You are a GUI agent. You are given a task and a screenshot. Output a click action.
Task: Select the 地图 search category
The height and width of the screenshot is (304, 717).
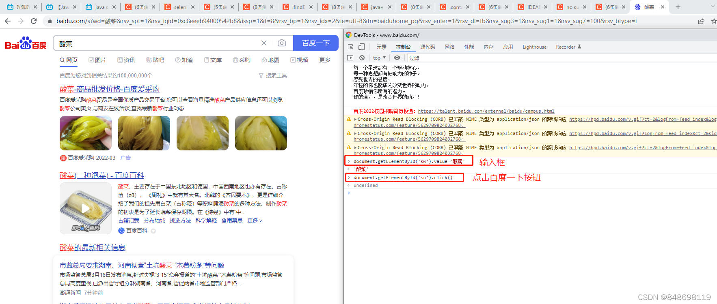[x=270, y=60]
